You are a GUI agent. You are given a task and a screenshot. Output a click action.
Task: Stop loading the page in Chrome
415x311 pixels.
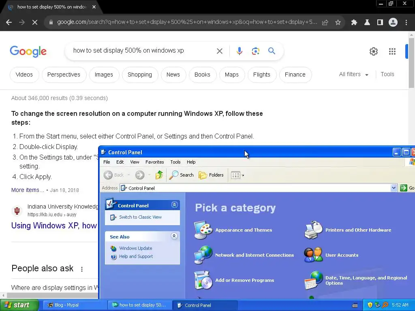(x=35, y=23)
